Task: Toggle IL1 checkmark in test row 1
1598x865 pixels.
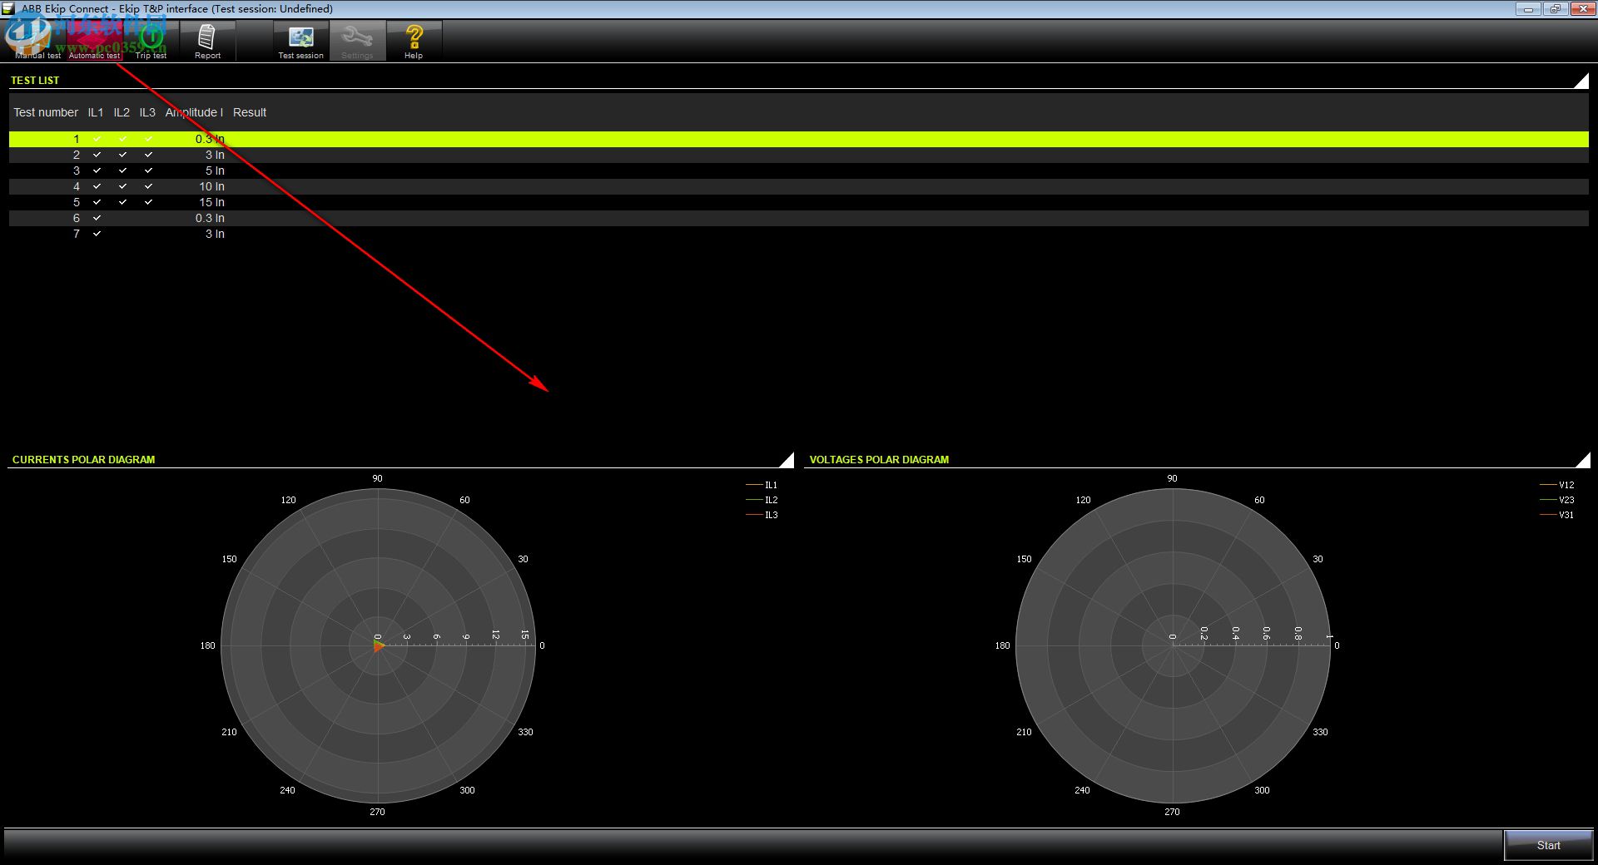Action: tap(97, 139)
